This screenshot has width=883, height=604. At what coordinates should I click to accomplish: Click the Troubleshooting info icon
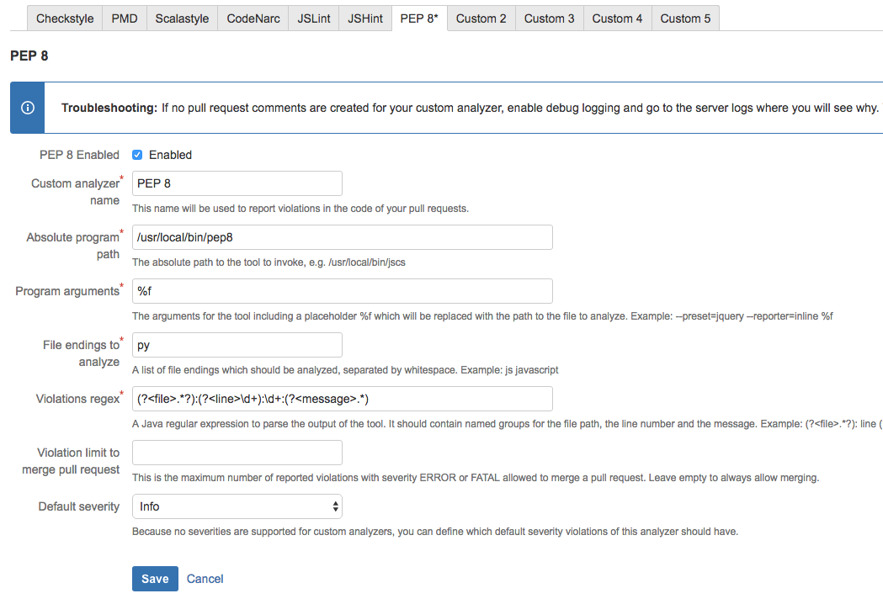tap(28, 108)
